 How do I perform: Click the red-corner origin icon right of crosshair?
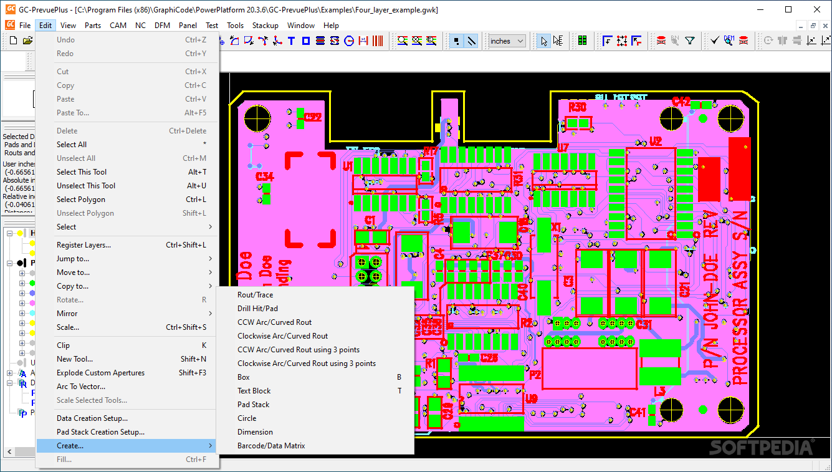pyautogui.click(x=636, y=41)
